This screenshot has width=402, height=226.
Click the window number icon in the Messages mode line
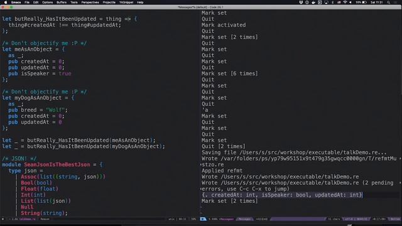point(203,219)
